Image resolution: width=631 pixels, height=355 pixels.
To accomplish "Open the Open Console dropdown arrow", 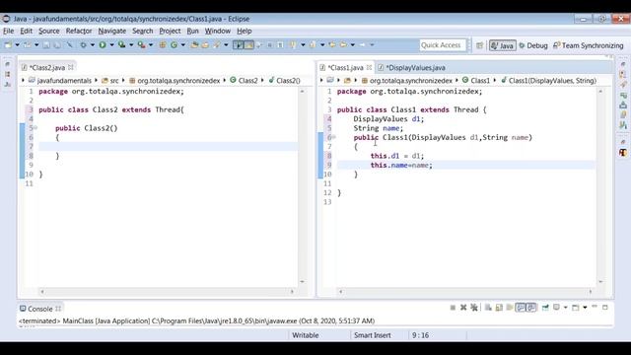I will (x=585, y=308).
